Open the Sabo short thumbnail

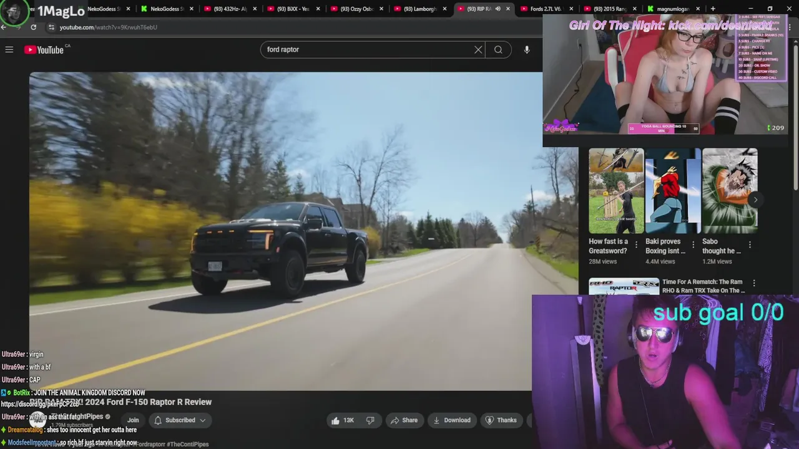tap(730, 191)
